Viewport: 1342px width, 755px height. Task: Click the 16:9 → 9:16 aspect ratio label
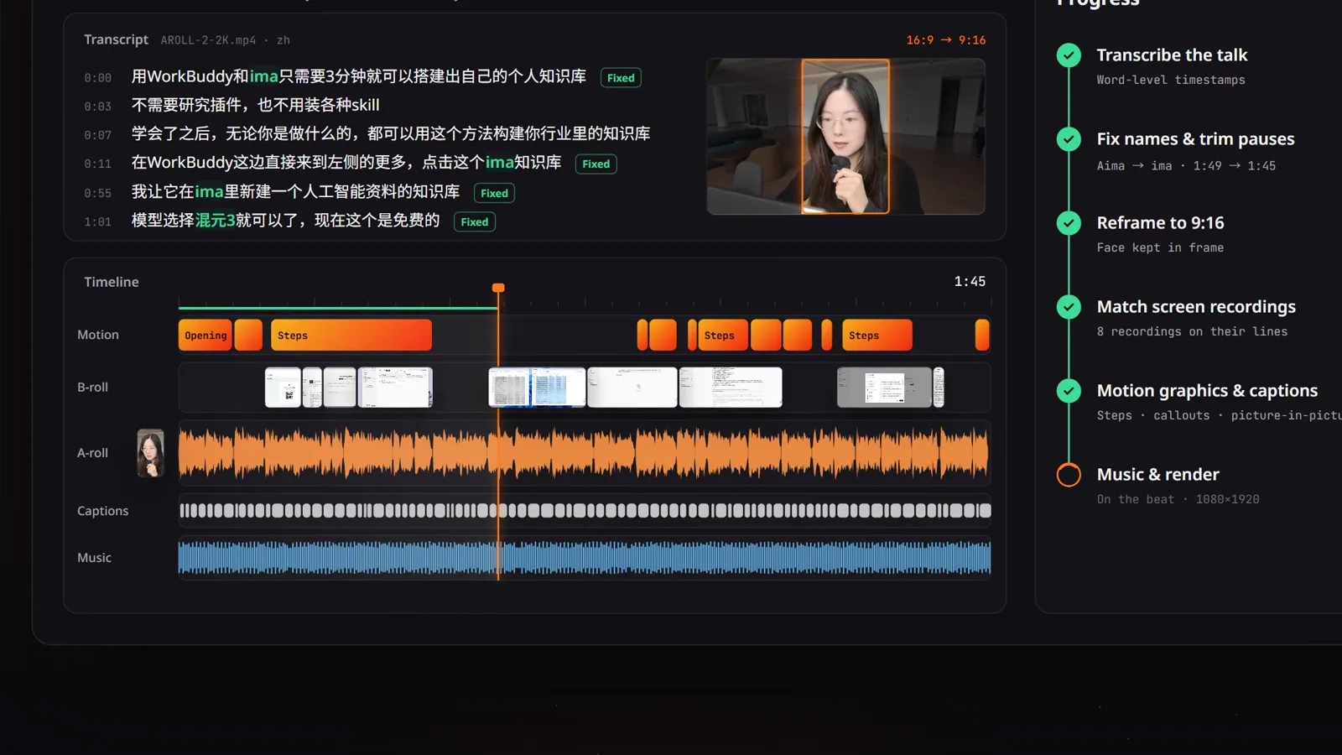(x=946, y=39)
